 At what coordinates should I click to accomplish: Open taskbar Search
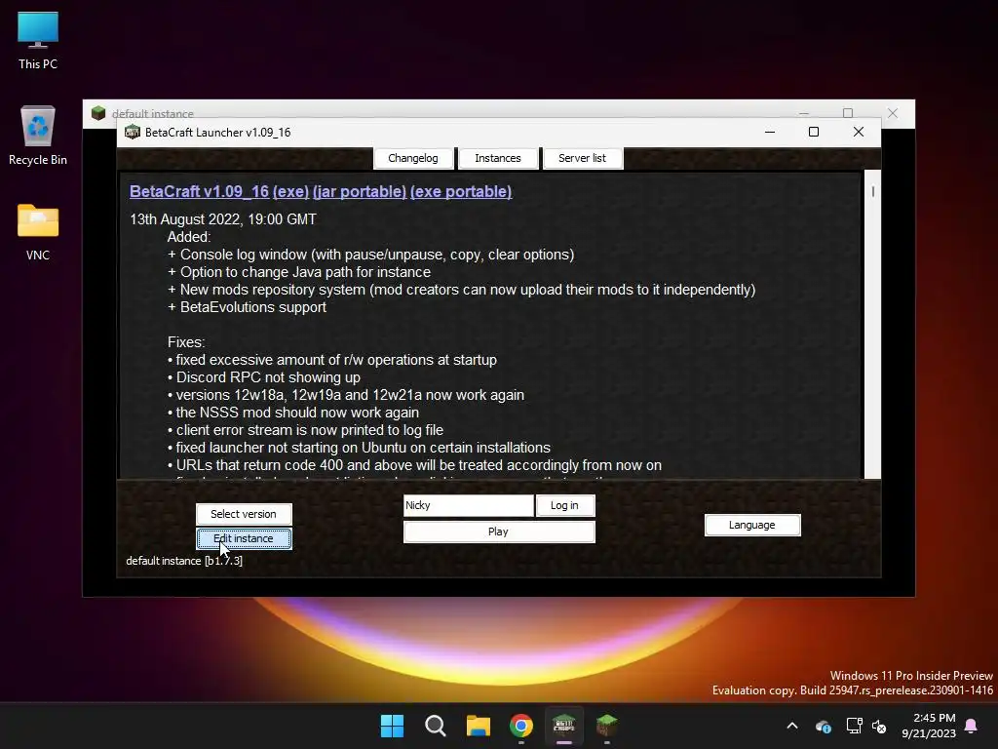(436, 726)
